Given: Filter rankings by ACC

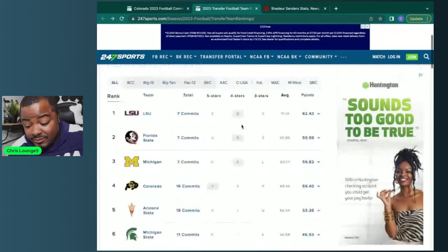Looking at the screenshot, I should coord(131,83).
